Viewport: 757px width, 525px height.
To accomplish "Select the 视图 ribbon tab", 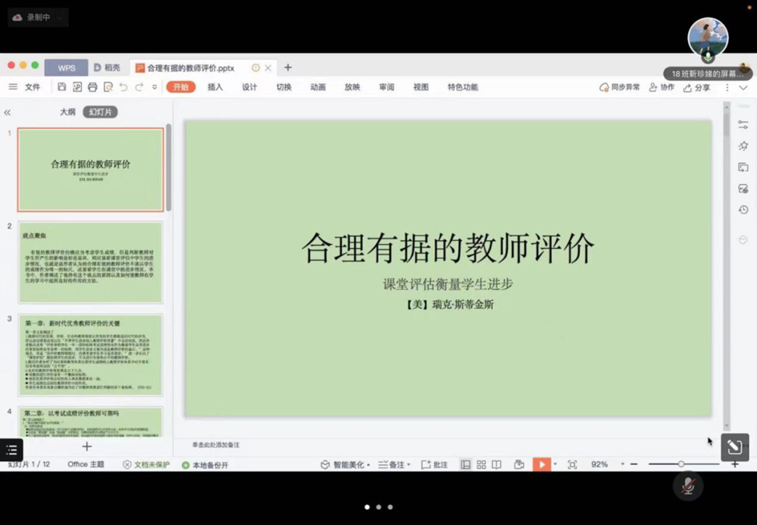I will coord(421,87).
